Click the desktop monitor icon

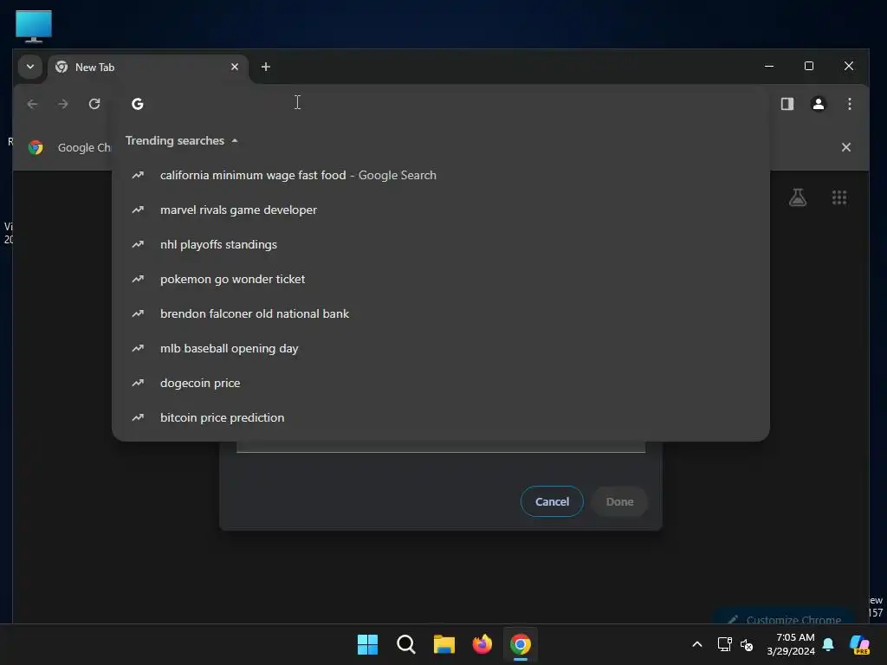click(x=34, y=26)
